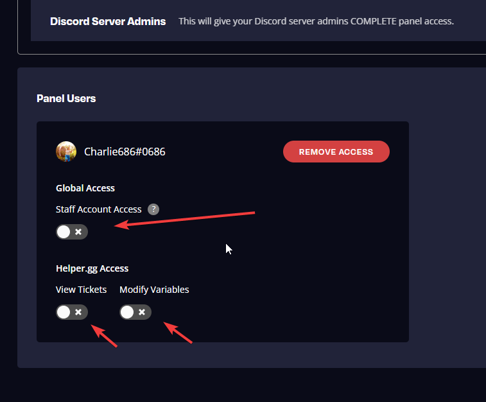
Task: Click the X mark inside Staff Account Access switch
Action: point(78,232)
